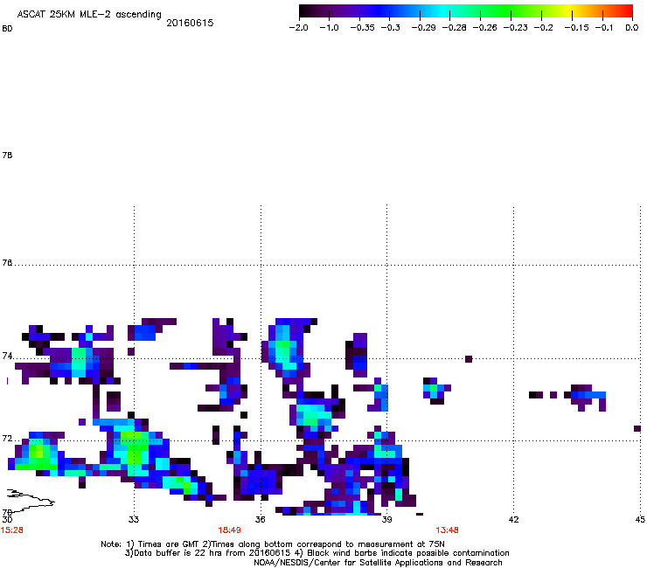Click the "74" latitude axis label
This screenshot has height=568, width=647.
(7, 356)
